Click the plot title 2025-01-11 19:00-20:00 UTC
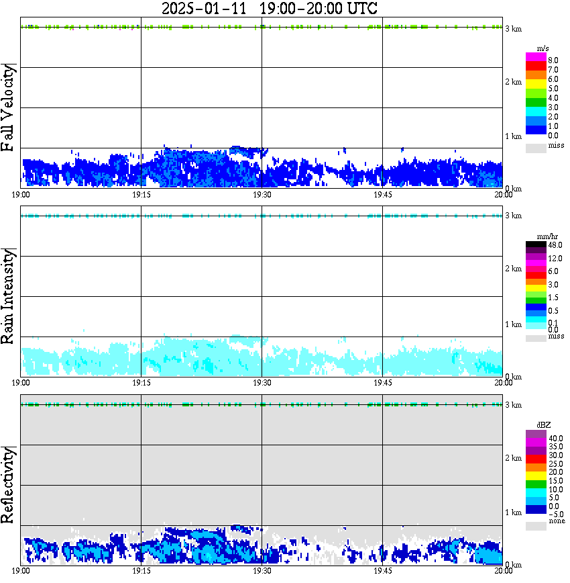570x583 pixels. [x=269, y=8]
